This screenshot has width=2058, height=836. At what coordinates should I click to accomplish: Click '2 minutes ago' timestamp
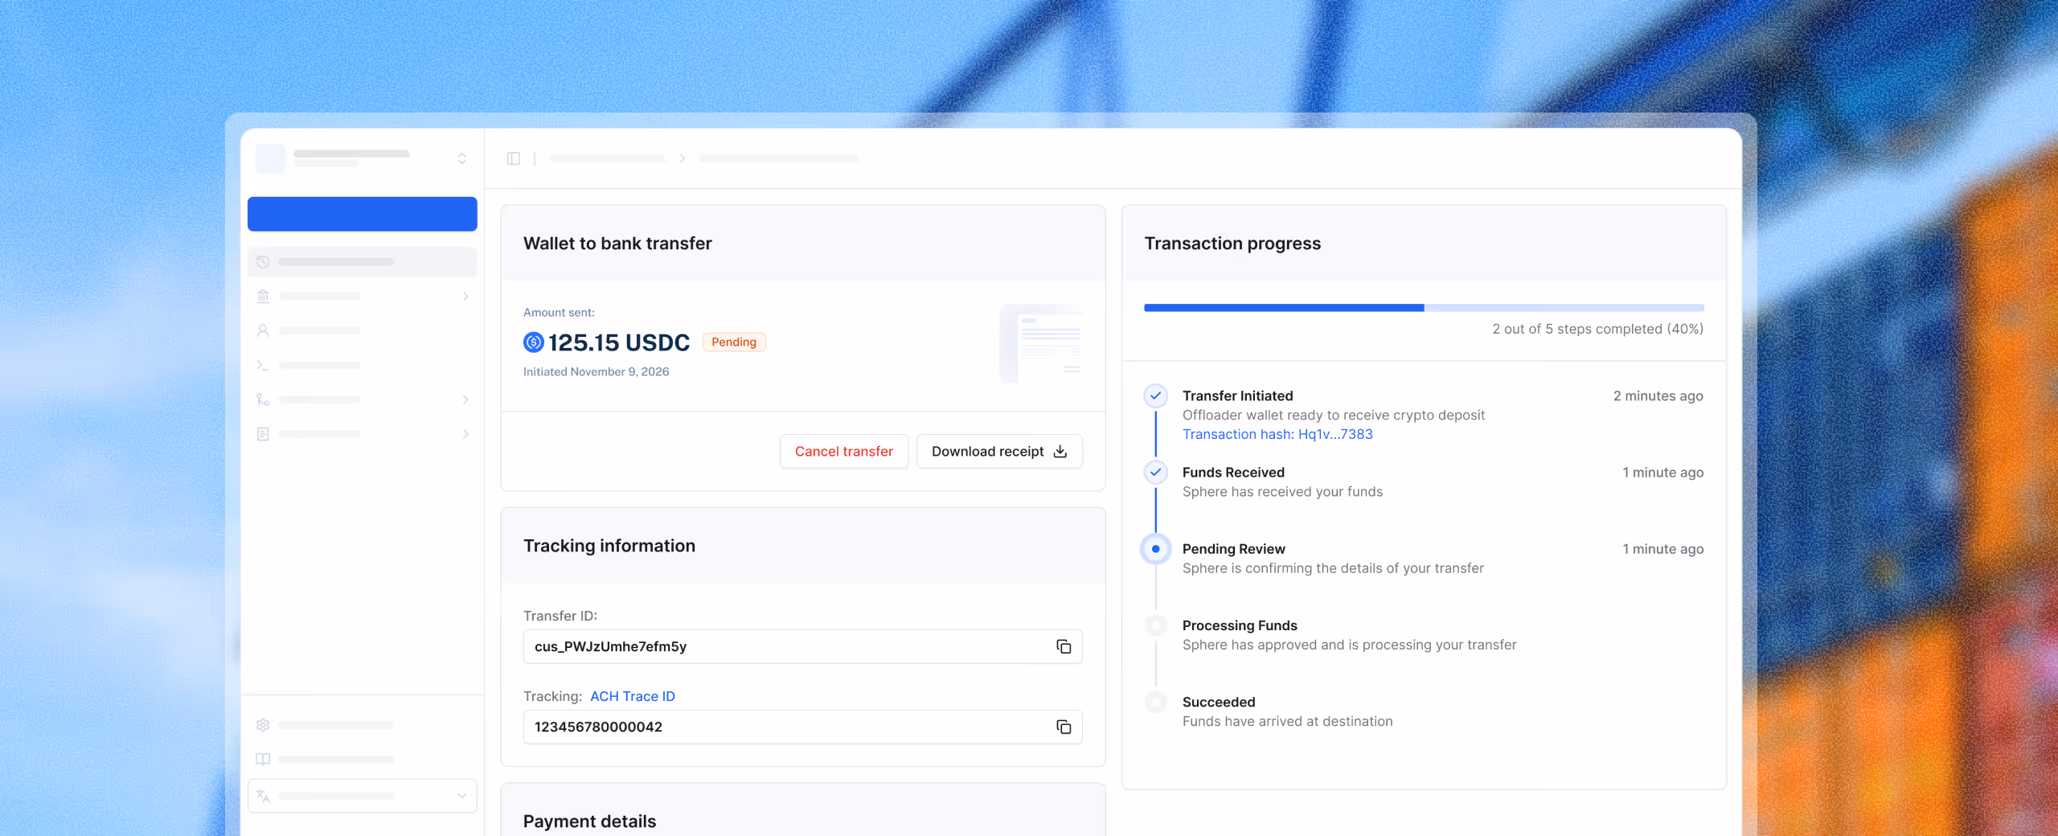point(1658,396)
